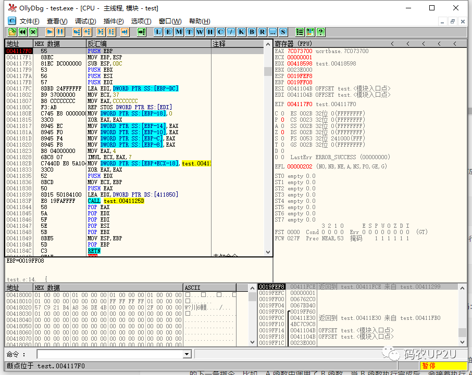Click the 寄存器 (FPU) registers header

click(370, 44)
